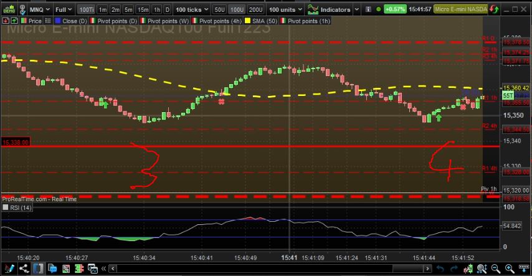Viewport: 532px width, 276px height.
Task: Redo last chart action
Action: tap(454, 269)
